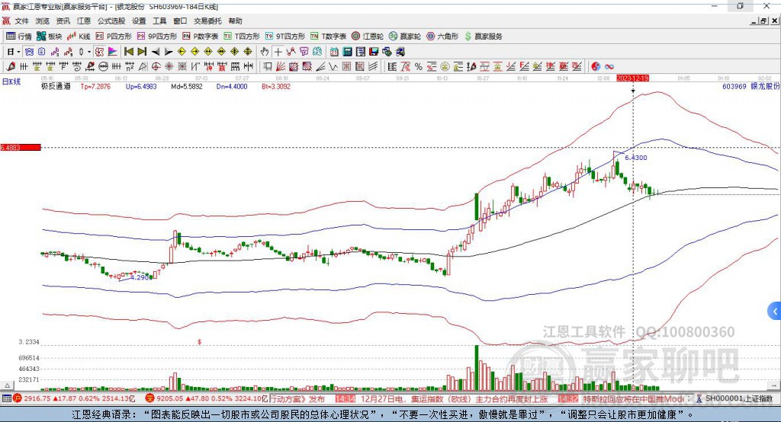This screenshot has width=781, height=422.
Task: Open the 赢家轮 wheel tool
Action: pyautogui.click(x=405, y=37)
